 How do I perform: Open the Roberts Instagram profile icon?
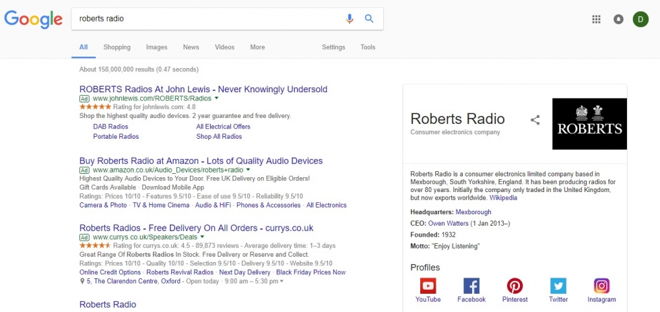pos(602,286)
